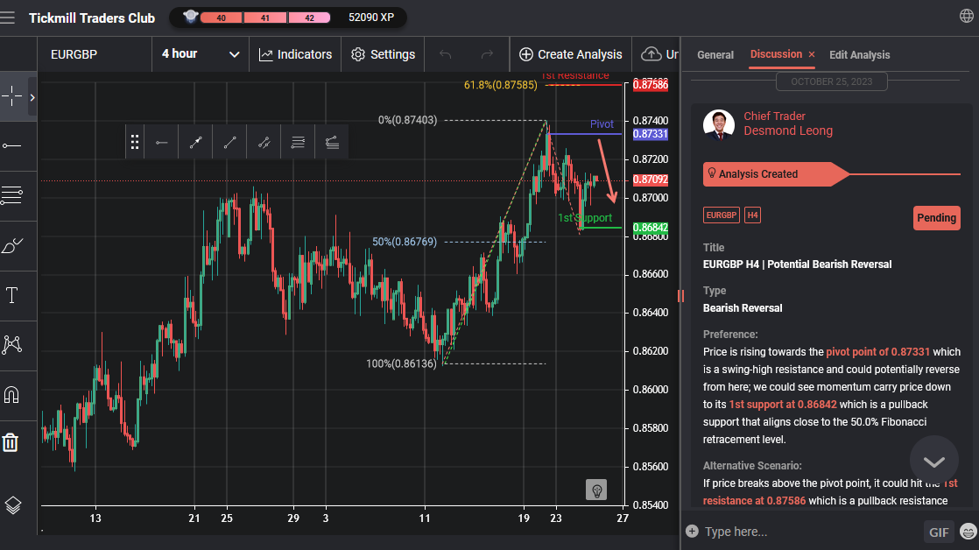Select the XABCD pattern tool

coord(12,344)
